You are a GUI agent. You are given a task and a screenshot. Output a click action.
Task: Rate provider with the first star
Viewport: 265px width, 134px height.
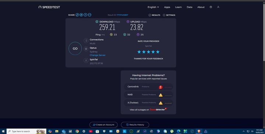[139, 52]
